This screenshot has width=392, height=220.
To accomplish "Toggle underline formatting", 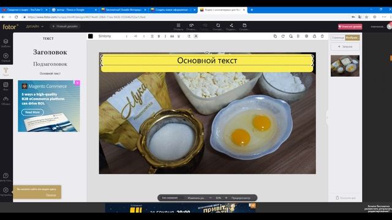I will [178, 36].
